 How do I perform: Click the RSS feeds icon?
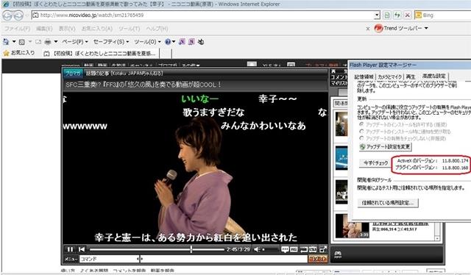pos(21,42)
